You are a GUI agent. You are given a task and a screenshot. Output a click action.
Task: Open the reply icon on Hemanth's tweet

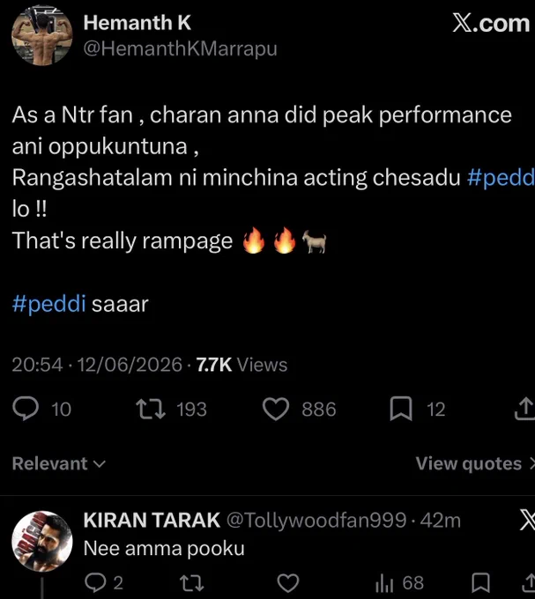tap(26, 409)
